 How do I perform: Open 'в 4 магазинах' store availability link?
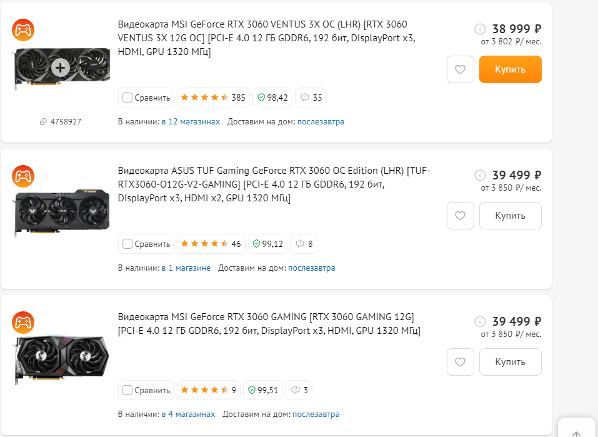pyautogui.click(x=188, y=414)
